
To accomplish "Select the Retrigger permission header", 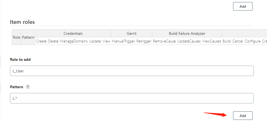I will click(144, 41).
